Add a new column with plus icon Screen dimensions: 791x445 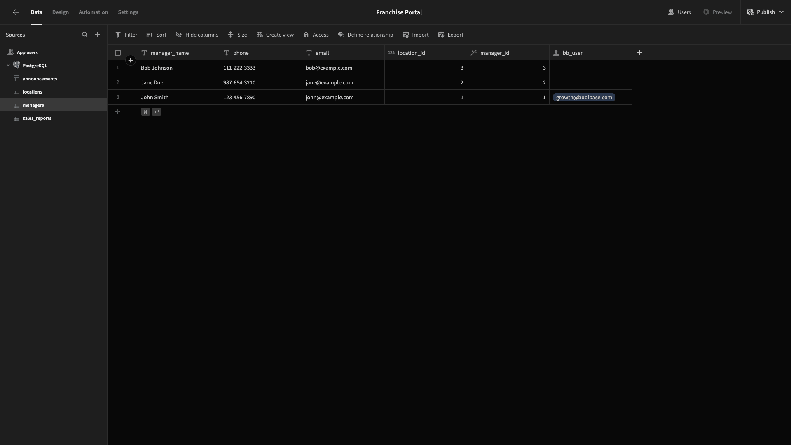click(x=640, y=53)
